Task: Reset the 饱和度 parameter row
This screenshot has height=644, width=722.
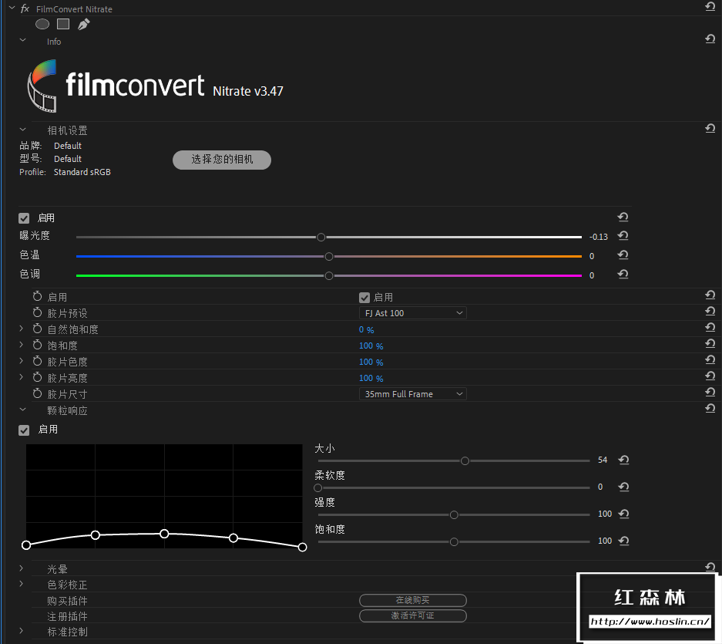Action: pos(710,343)
